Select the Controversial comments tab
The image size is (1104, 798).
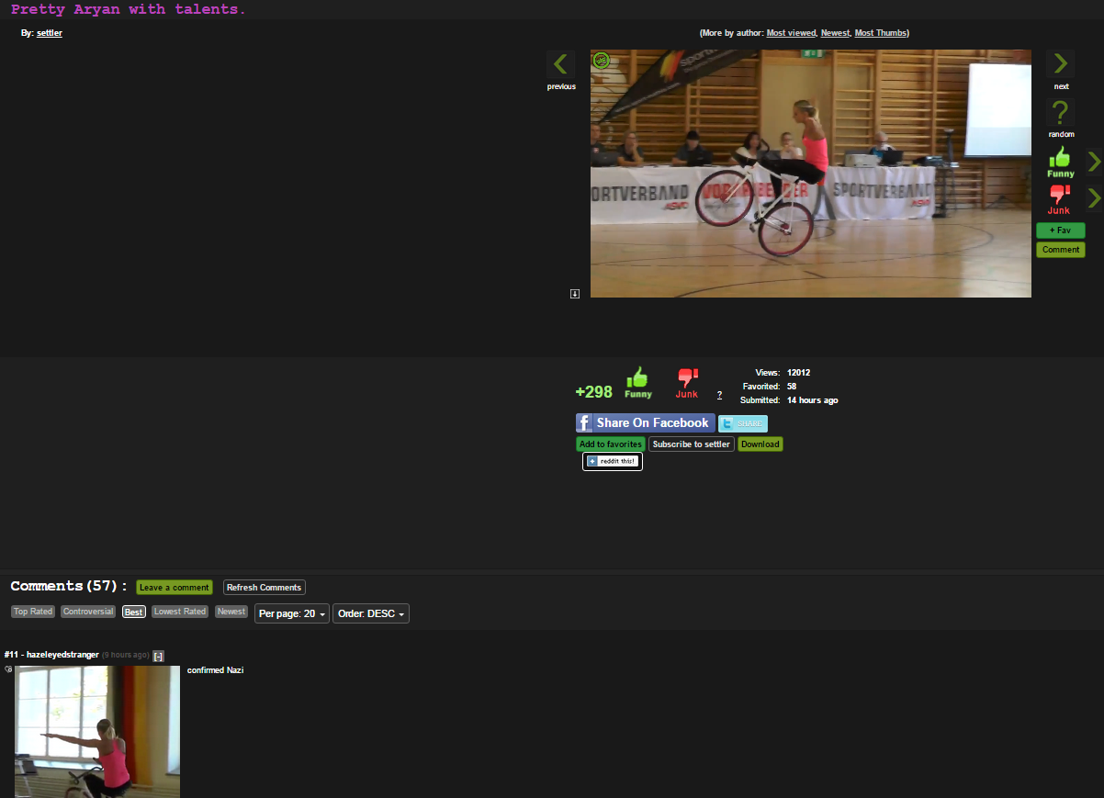click(88, 612)
